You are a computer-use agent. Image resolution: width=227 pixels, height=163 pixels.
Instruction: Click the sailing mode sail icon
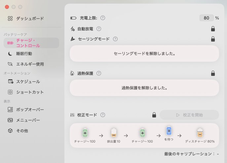point(73,39)
